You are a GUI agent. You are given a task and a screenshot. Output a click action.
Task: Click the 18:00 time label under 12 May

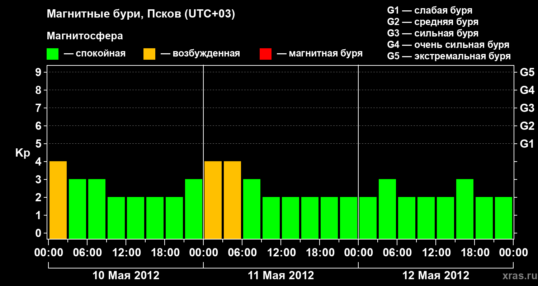coord(475,253)
